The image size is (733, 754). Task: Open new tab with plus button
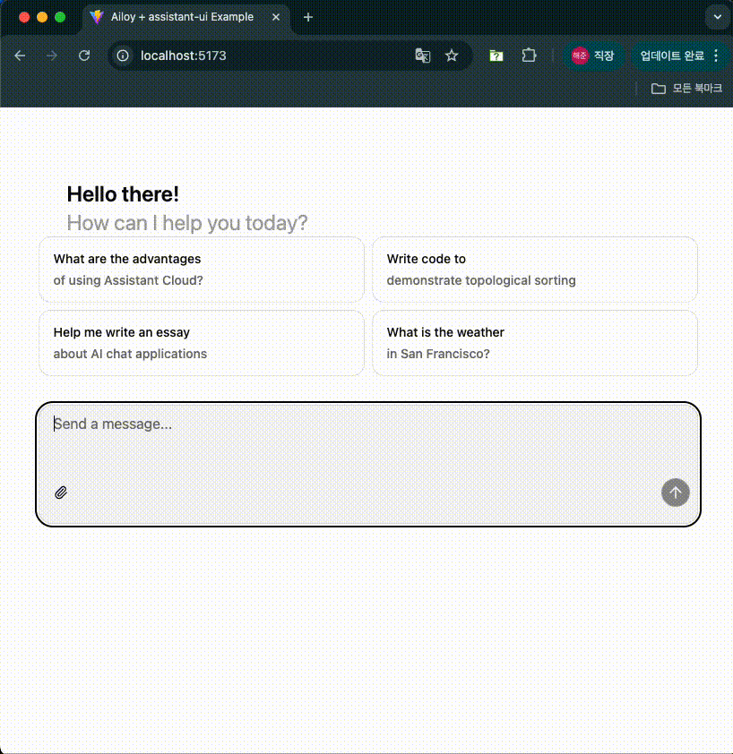[308, 17]
